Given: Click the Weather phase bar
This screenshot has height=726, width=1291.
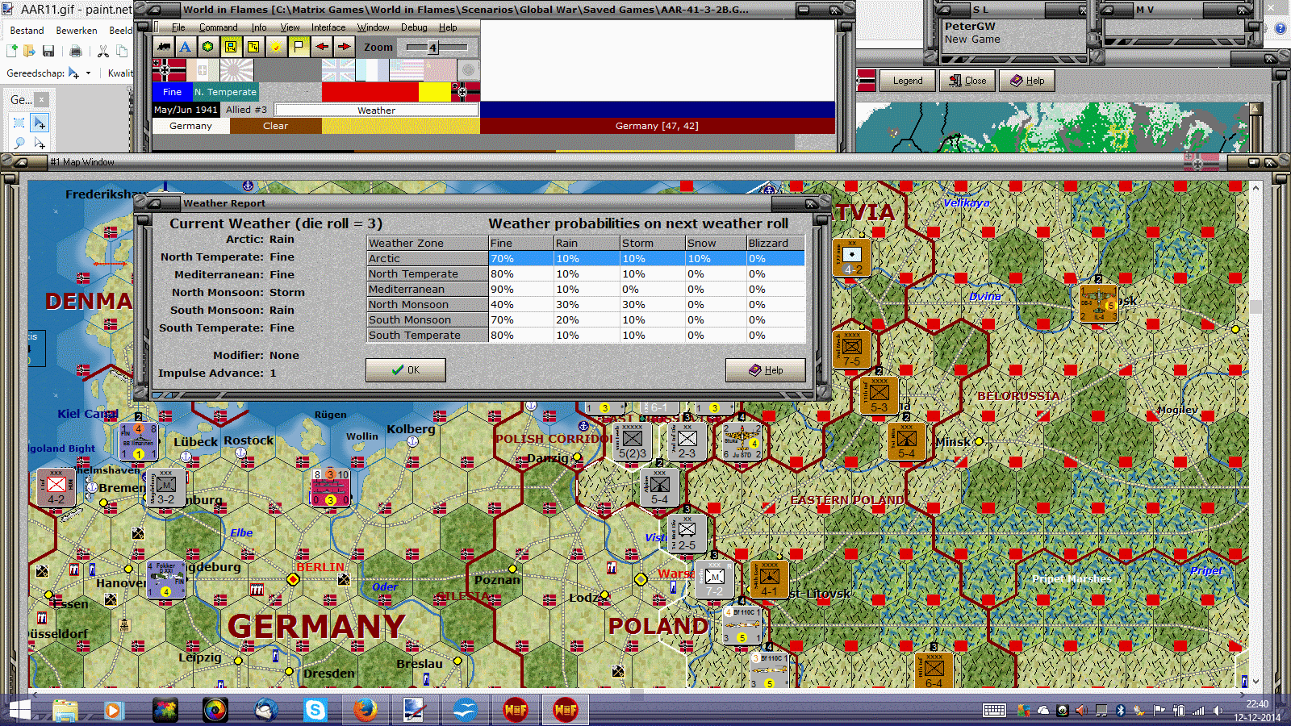Looking at the screenshot, I should click(x=376, y=110).
